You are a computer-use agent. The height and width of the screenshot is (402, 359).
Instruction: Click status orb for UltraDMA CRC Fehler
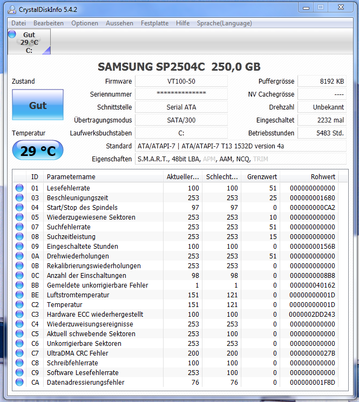coord(19,353)
